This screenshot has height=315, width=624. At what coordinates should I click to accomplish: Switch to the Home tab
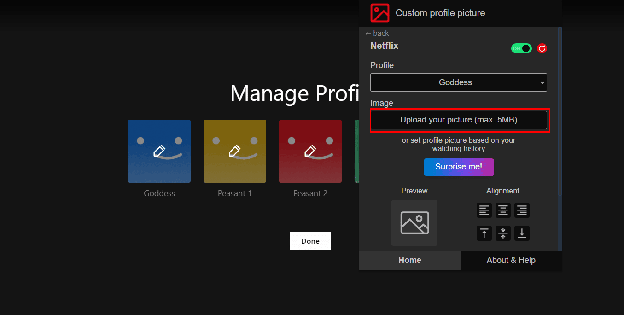coord(410,260)
